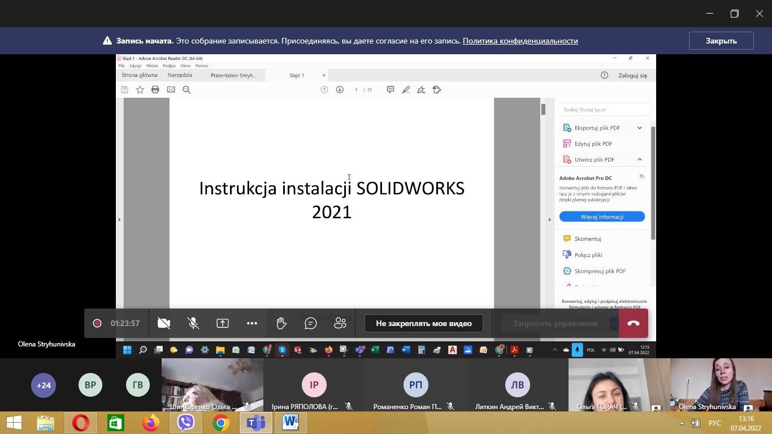Raise your hand in the meeting
The image size is (772, 434).
[x=281, y=323]
